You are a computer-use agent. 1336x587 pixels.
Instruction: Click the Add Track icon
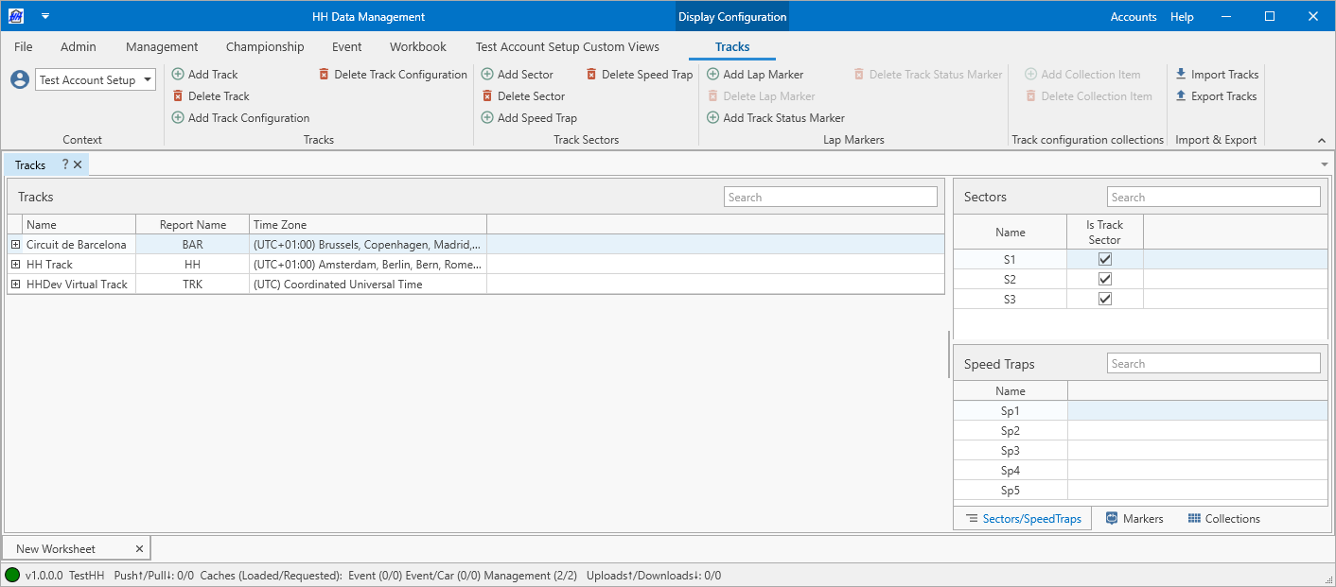pyautogui.click(x=178, y=75)
